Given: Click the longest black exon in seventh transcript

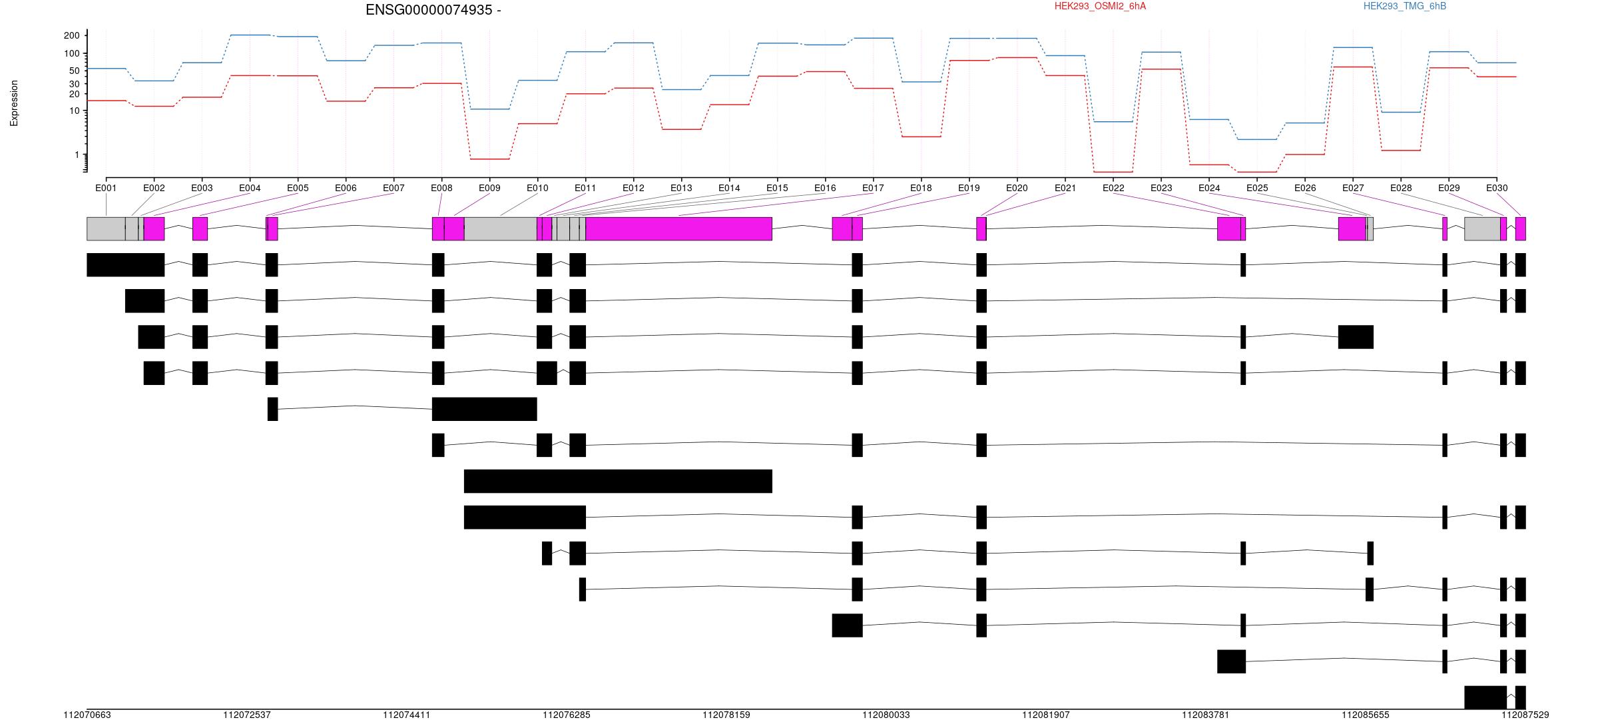Looking at the screenshot, I should pyautogui.click(x=618, y=481).
